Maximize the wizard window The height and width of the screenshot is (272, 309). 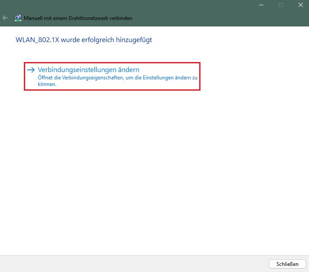pos(281,5)
